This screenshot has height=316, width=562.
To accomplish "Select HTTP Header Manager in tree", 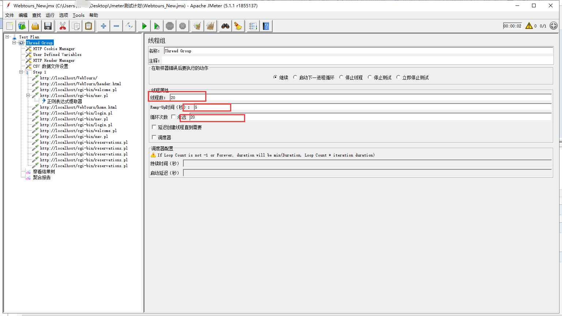I will (54, 60).
